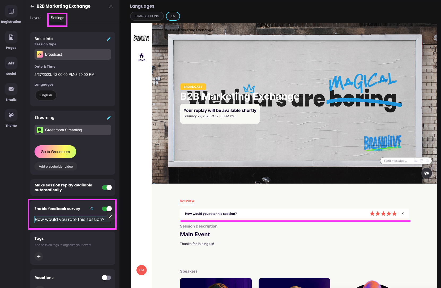Screen dimensions: 441x288
Task: Click the first rating star
Action: tap(372, 213)
